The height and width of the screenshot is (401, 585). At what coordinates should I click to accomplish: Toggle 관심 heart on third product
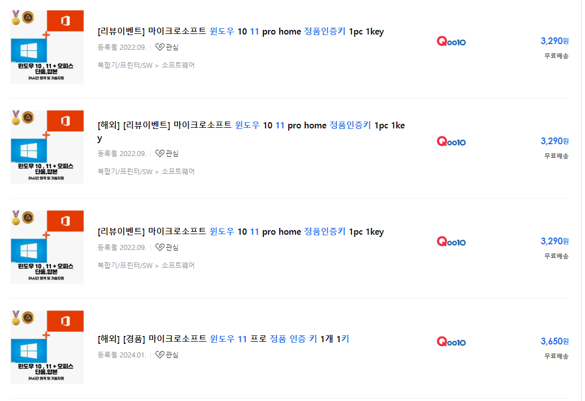[x=167, y=247]
